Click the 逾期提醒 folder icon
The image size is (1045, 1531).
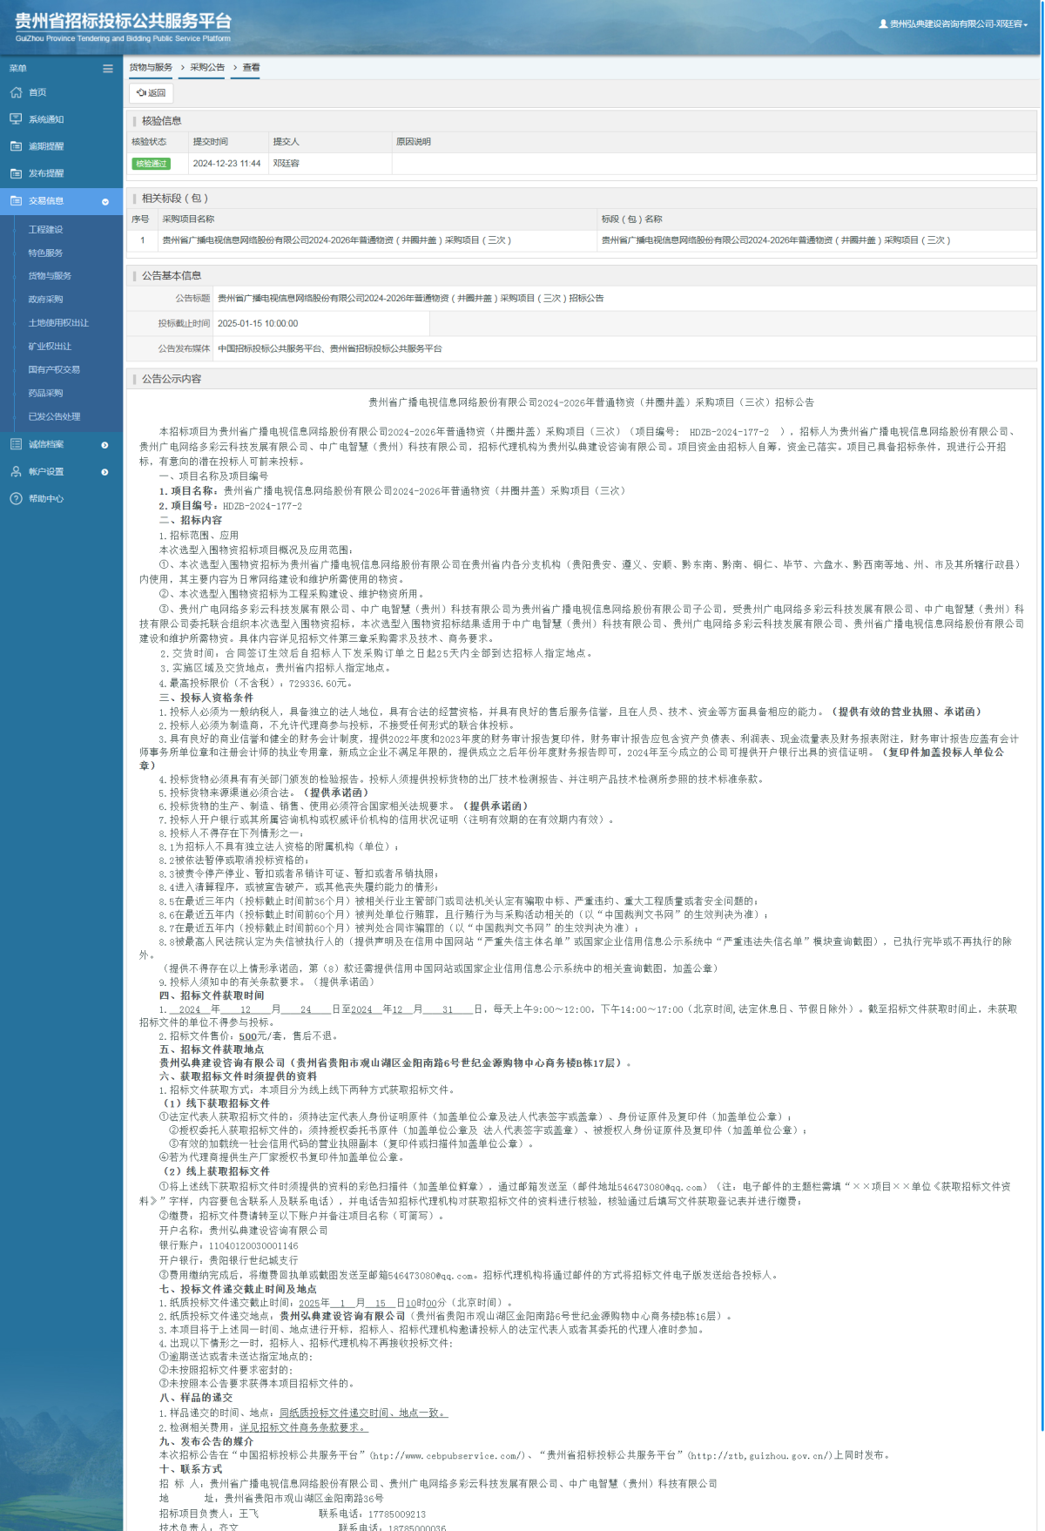click(16, 146)
